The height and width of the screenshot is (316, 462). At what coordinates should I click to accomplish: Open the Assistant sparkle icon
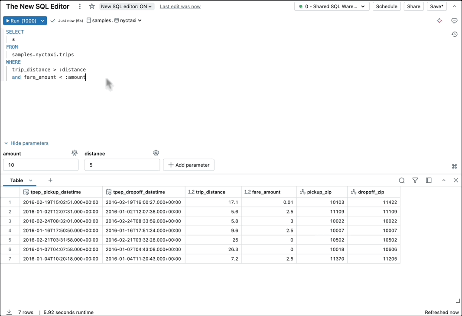439,21
